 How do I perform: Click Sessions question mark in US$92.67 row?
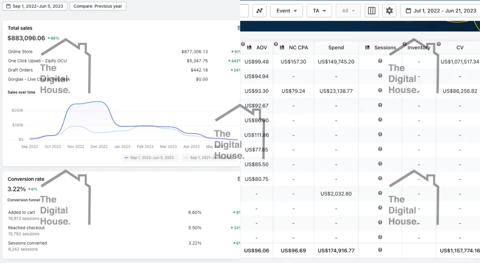pos(380,105)
